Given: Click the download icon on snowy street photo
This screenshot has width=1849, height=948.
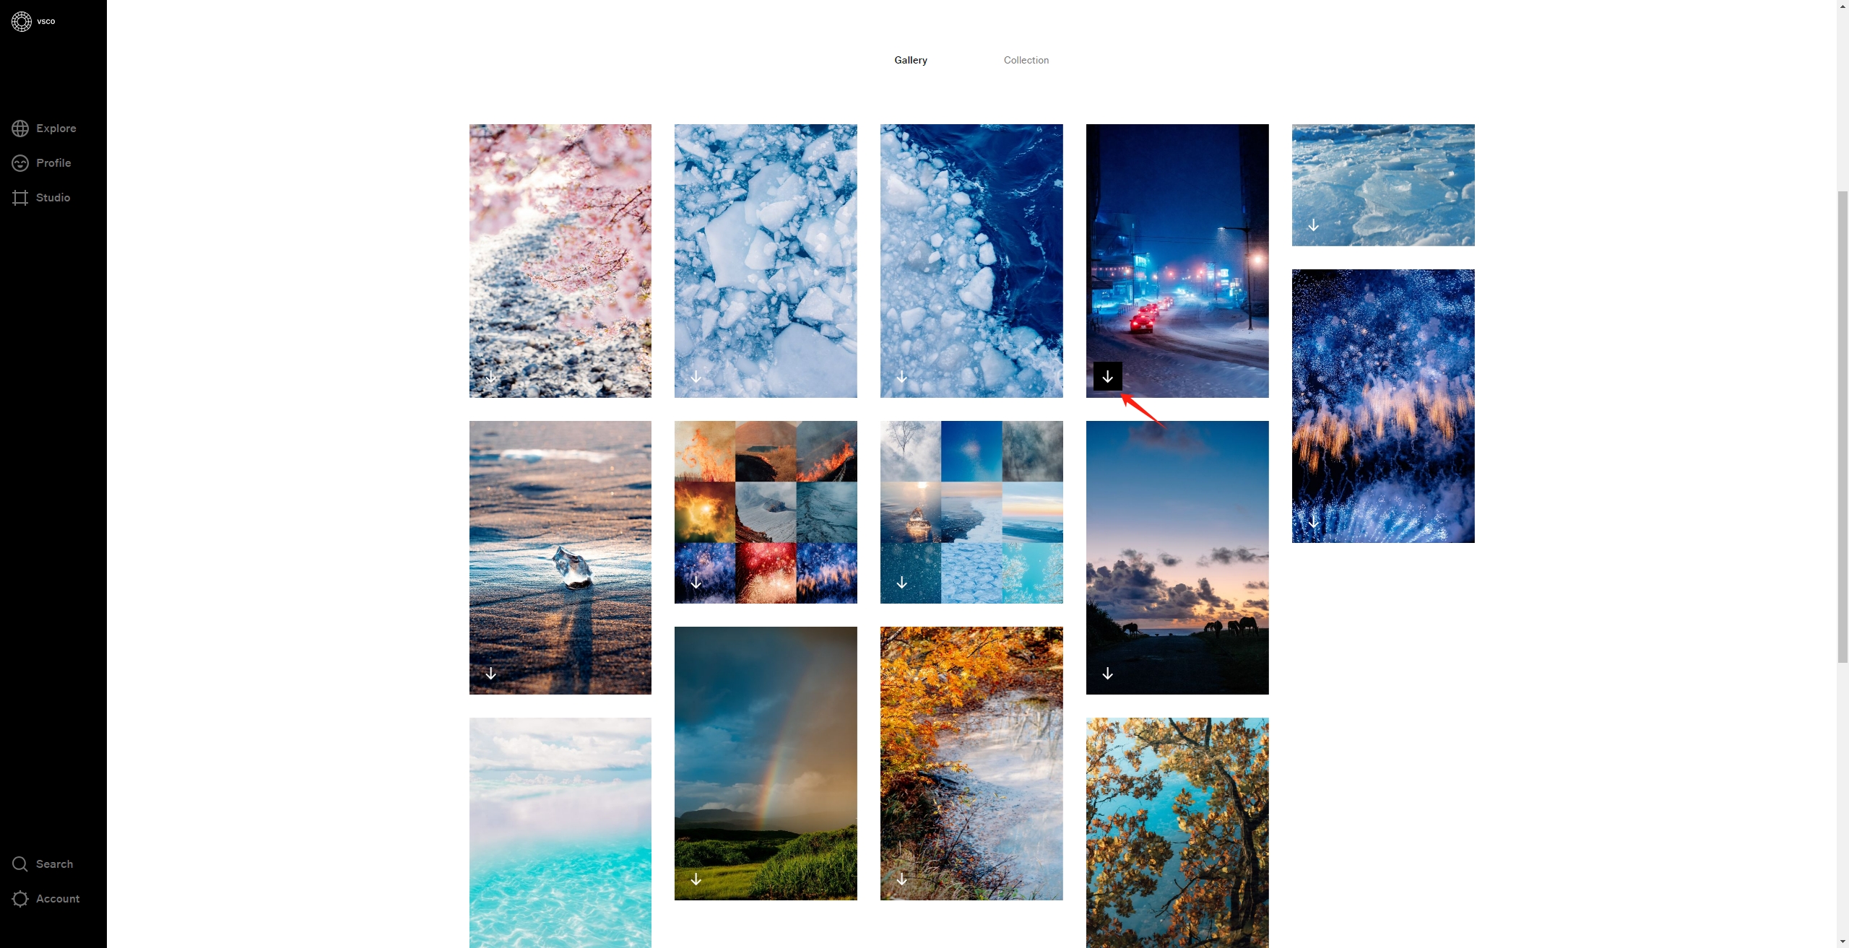Looking at the screenshot, I should click(1108, 375).
